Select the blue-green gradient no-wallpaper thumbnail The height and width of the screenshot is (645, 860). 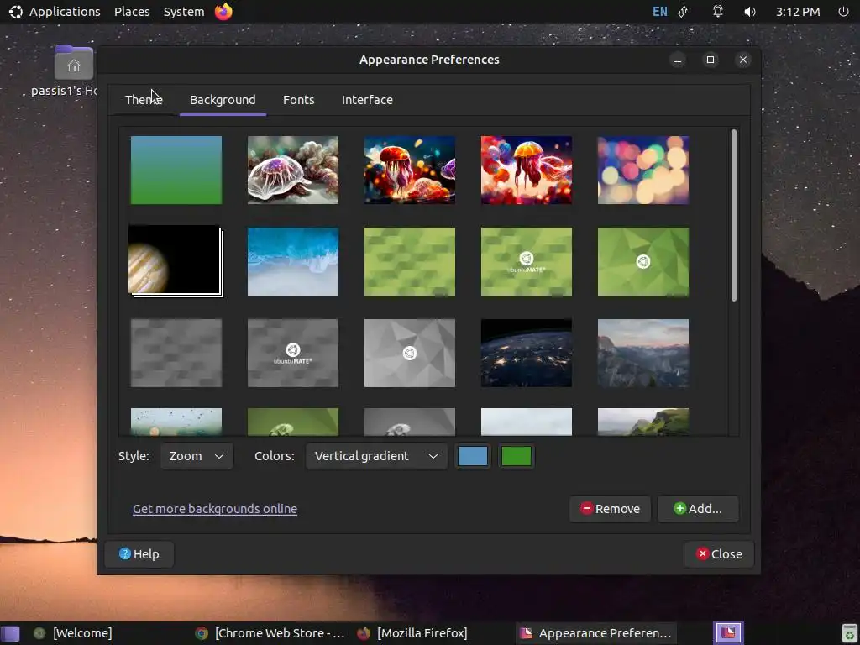click(176, 170)
